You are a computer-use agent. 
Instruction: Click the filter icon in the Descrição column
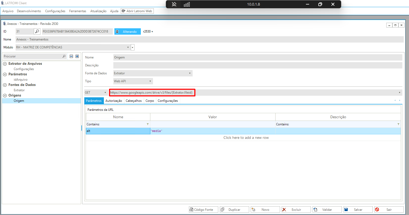398,124
